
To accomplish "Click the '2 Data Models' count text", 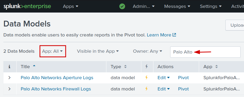I will pyautogui.click(x=19, y=51).
